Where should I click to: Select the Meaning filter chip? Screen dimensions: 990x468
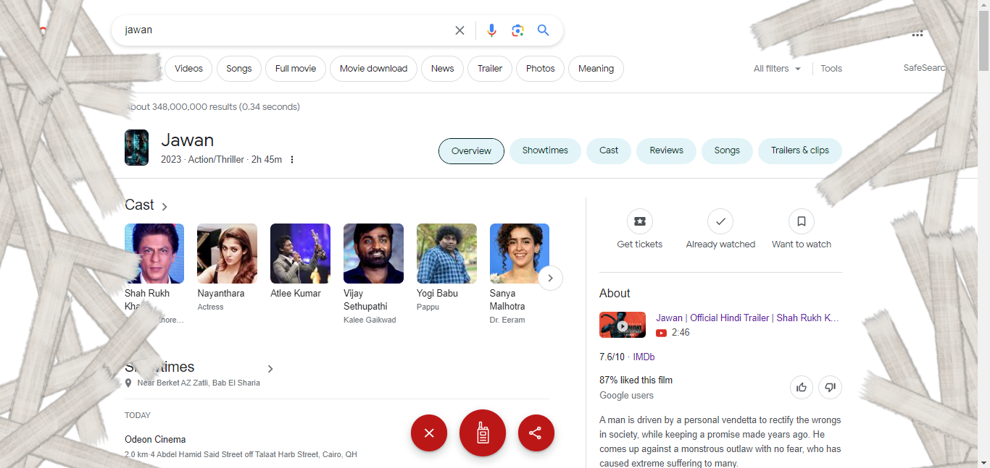pos(596,69)
